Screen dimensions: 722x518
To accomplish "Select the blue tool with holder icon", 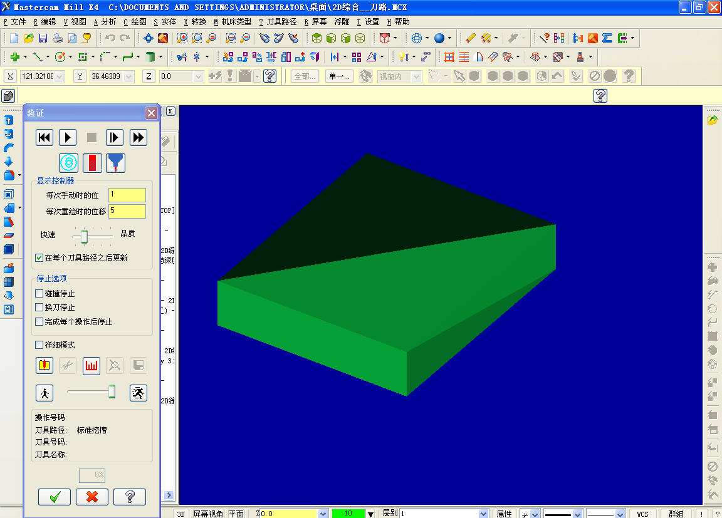I will (115, 163).
